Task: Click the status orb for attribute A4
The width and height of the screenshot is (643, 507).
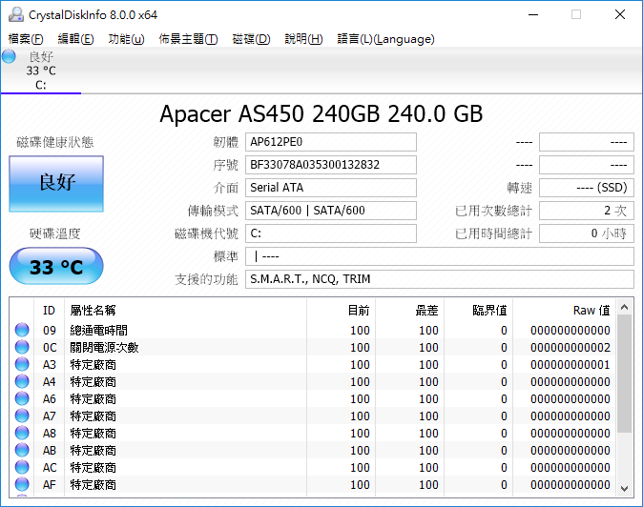Action: (22, 382)
